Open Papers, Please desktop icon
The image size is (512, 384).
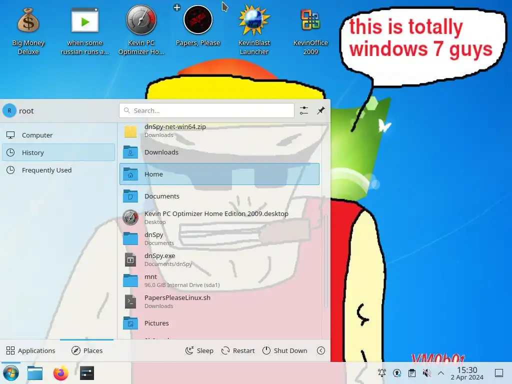point(198,26)
